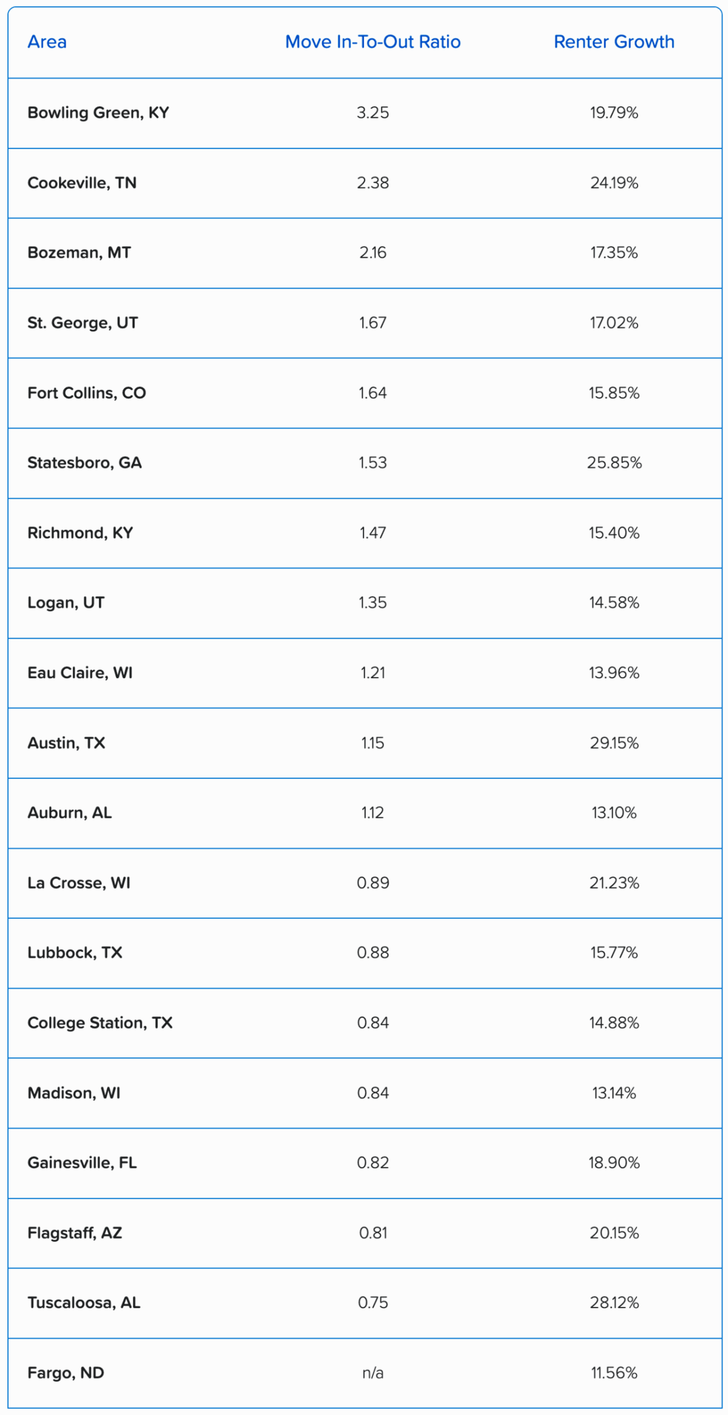
Task: Click Tuscaloosa, AL area name
Action: pyautogui.click(x=84, y=1303)
